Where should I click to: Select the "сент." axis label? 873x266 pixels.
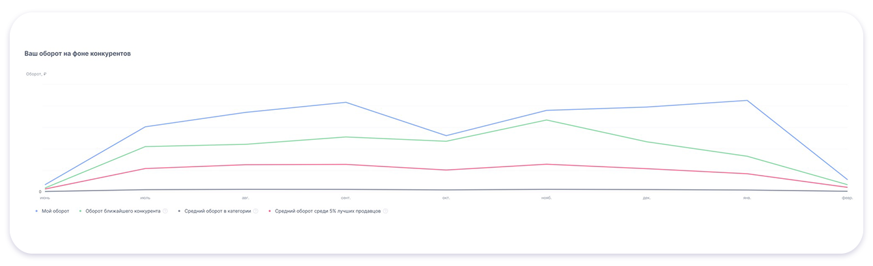346,198
